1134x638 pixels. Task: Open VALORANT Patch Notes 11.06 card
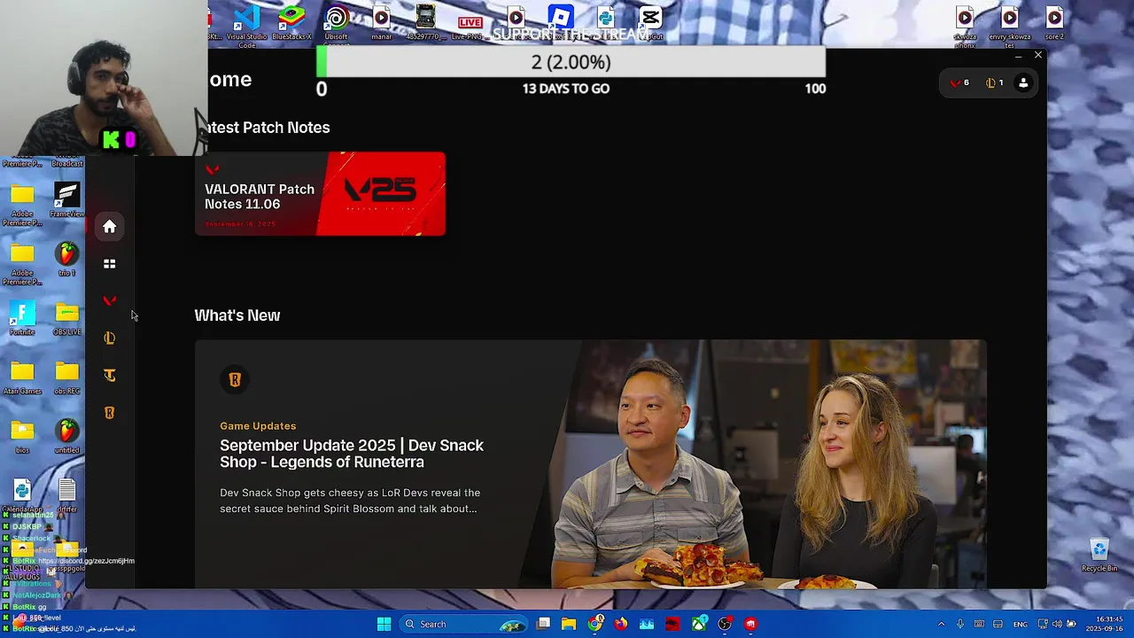coord(320,194)
